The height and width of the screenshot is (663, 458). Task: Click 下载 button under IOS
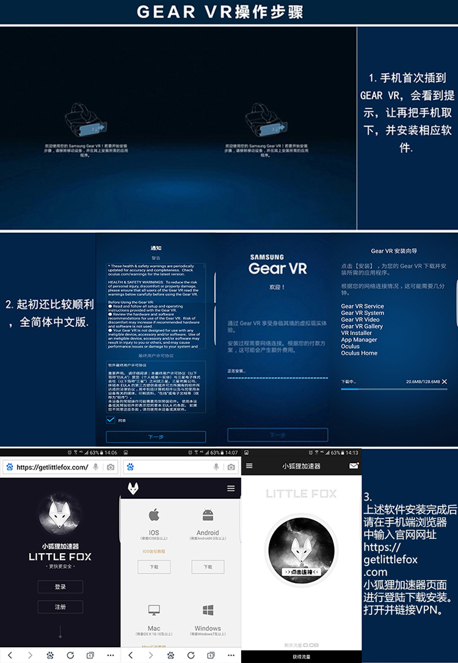[x=154, y=566]
